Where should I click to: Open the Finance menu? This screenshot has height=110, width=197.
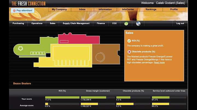[101, 23]
